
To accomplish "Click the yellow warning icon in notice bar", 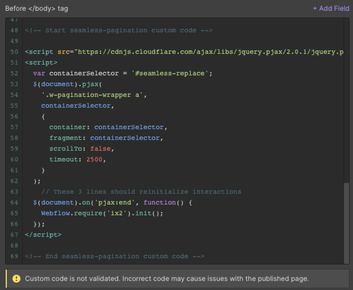I will pyautogui.click(x=16, y=279).
